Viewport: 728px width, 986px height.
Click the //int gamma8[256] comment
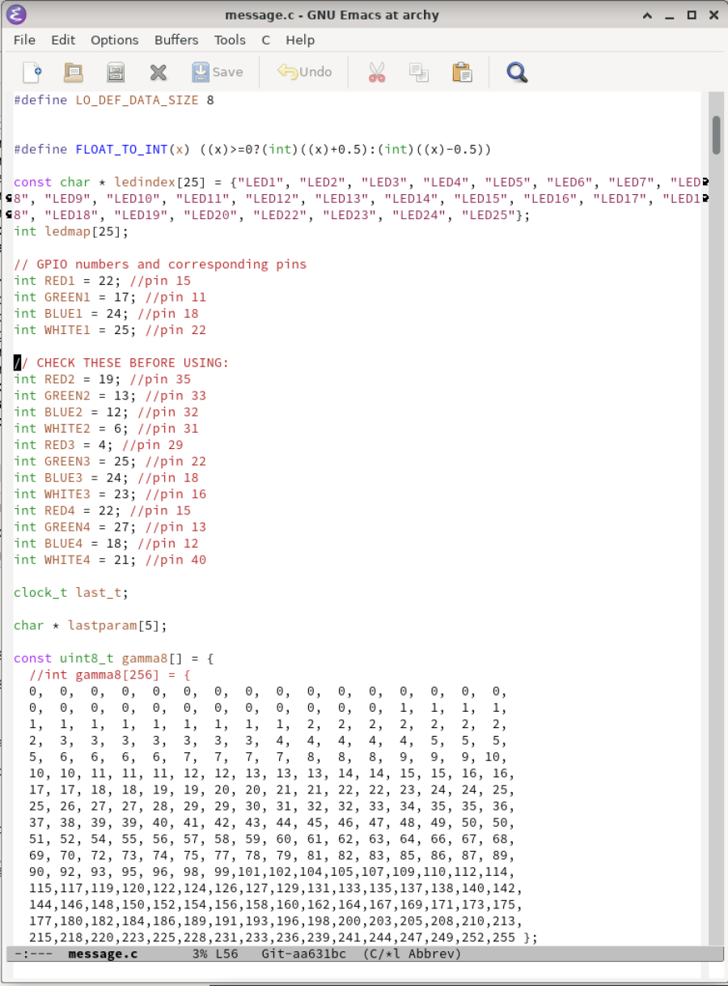(110, 675)
